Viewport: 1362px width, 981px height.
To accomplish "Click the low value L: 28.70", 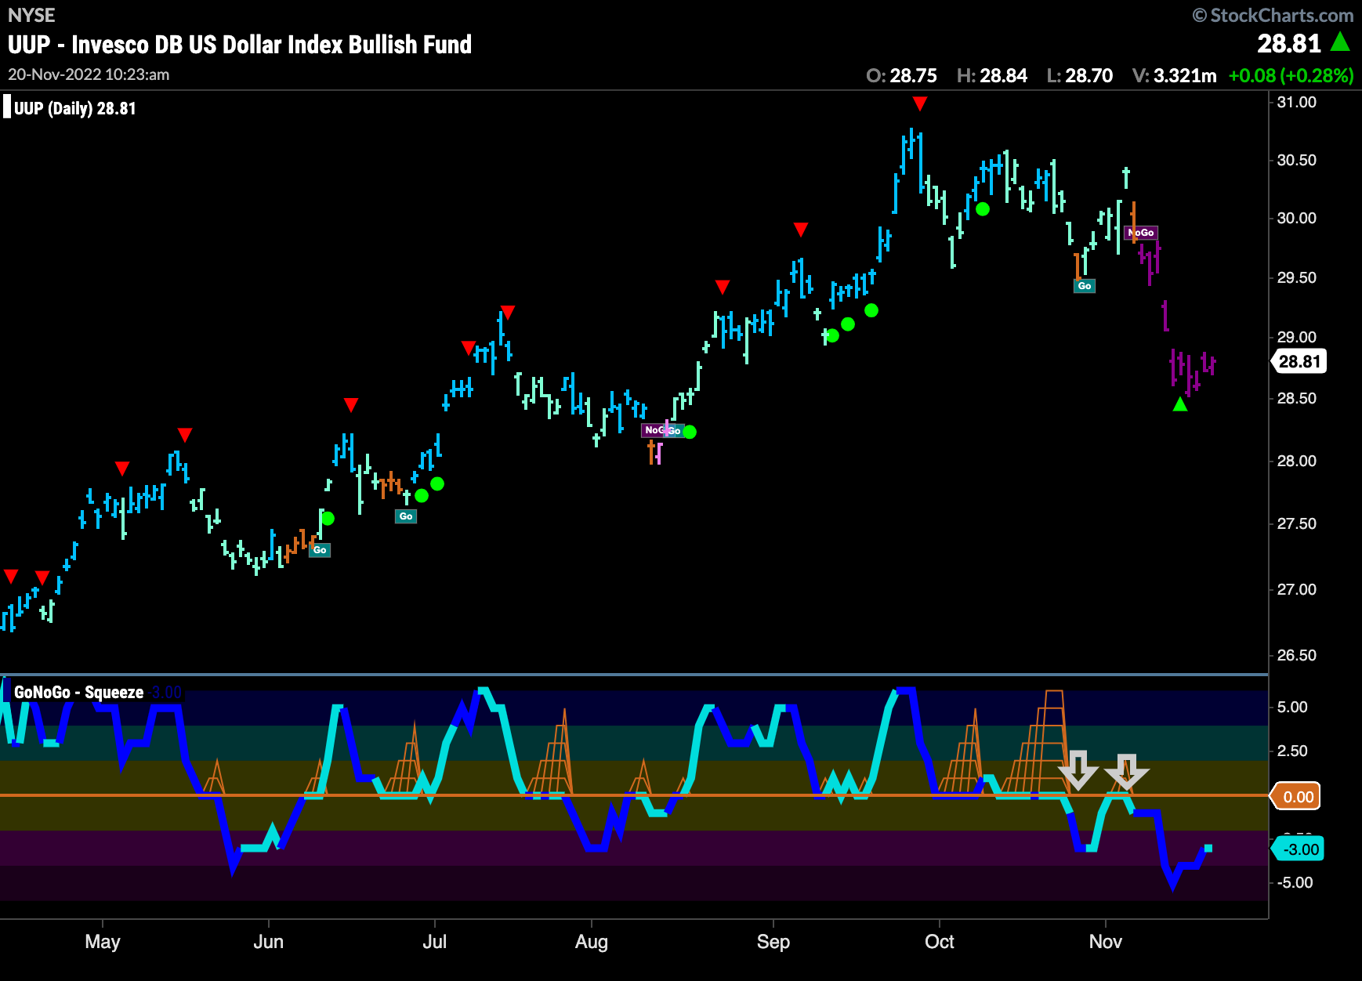I will [1080, 76].
